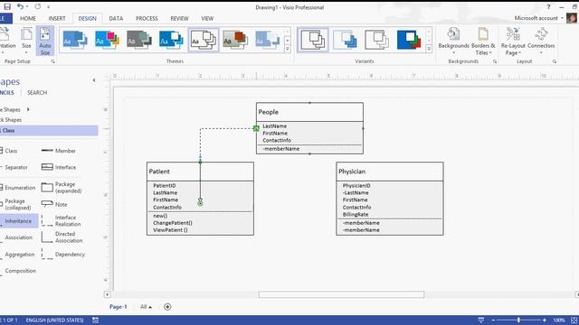
Task: Open the Backgrounds dropdown
Action: pos(453,41)
